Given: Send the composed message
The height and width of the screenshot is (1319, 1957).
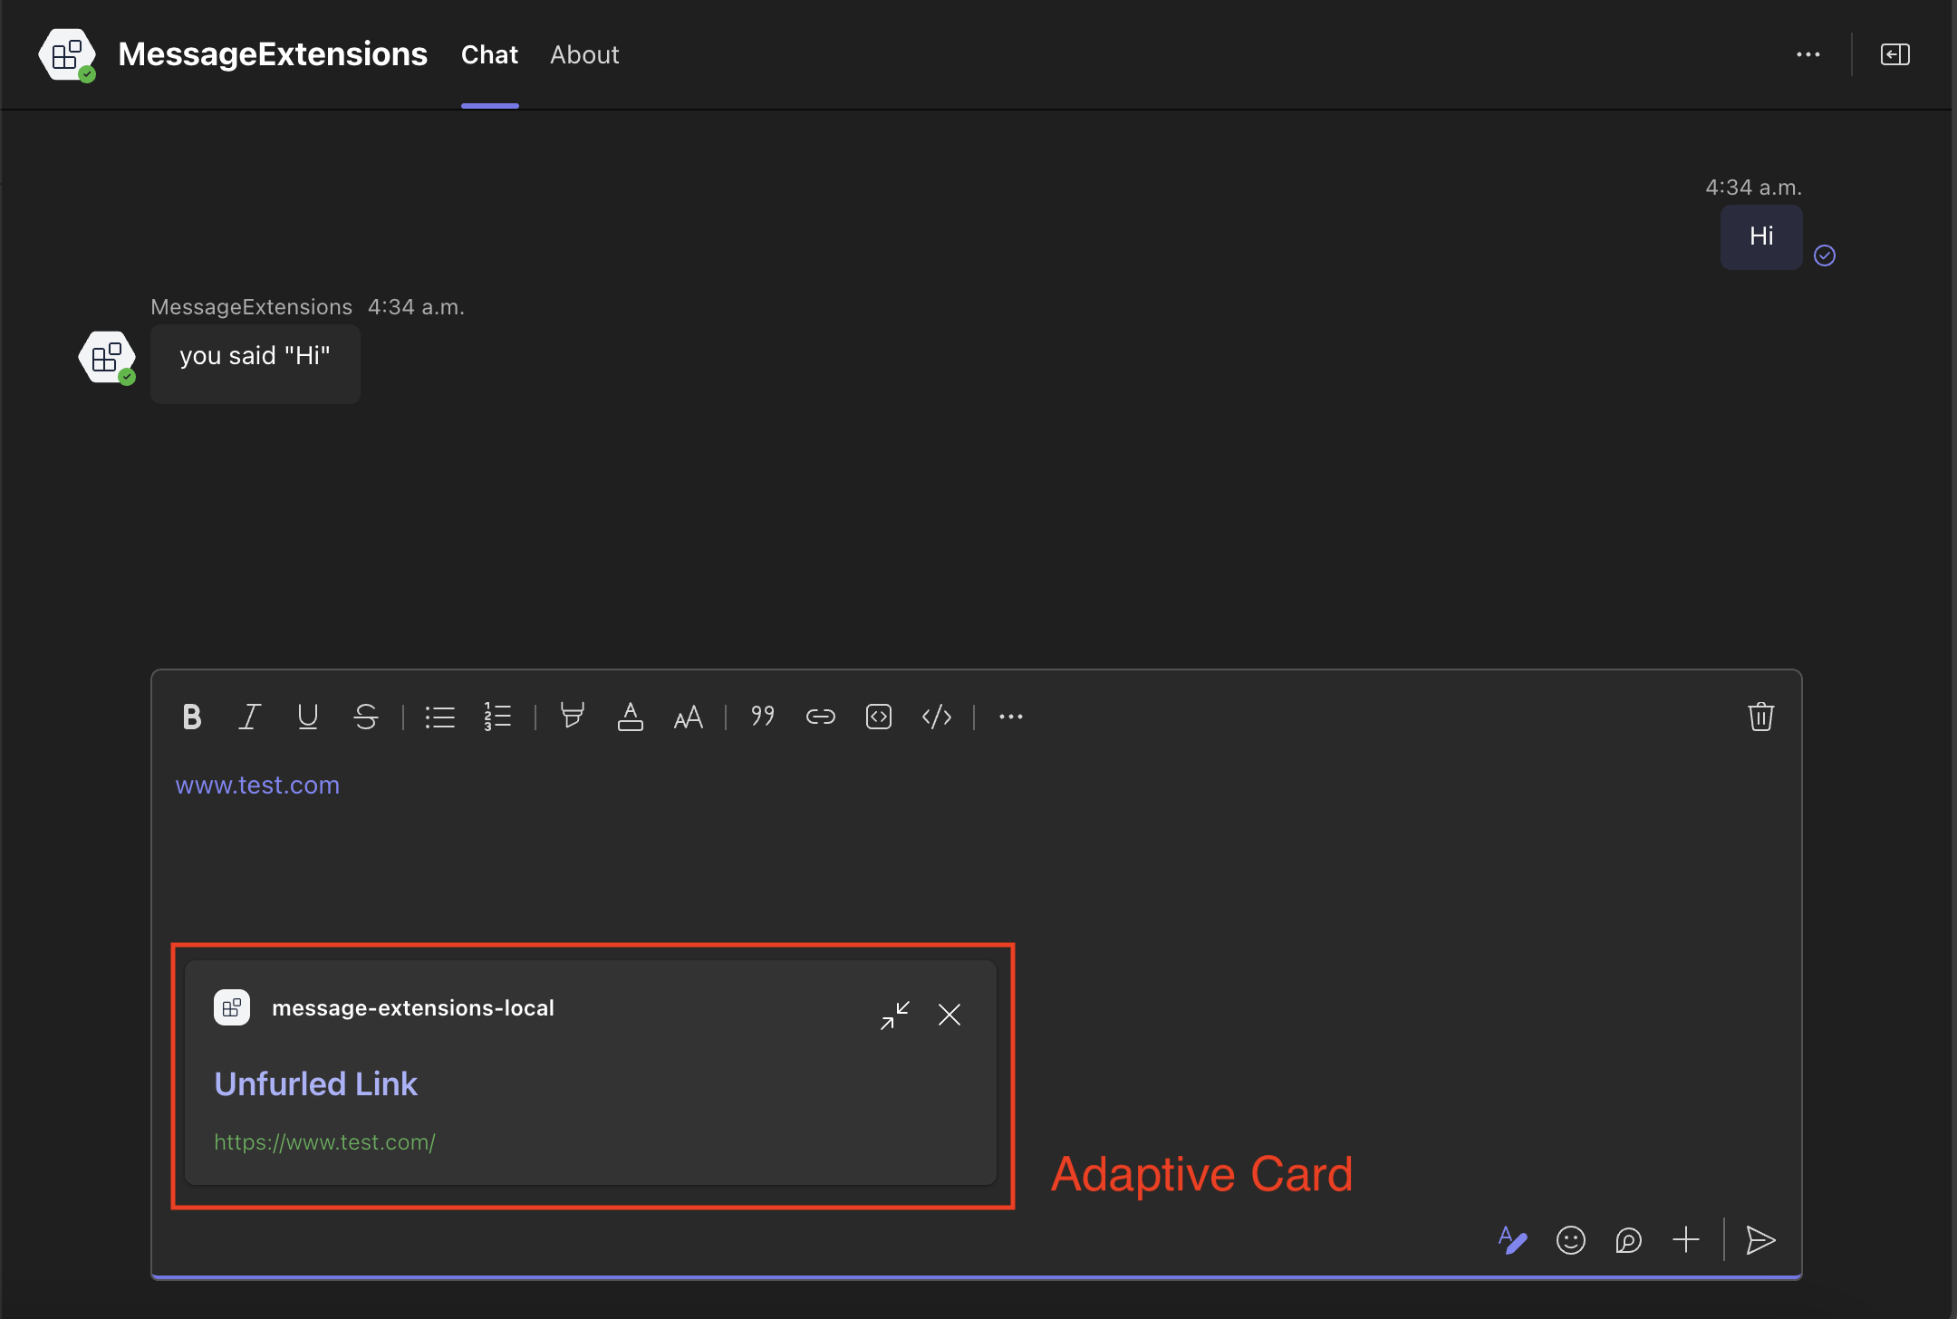Looking at the screenshot, I should [1759, 1240].
